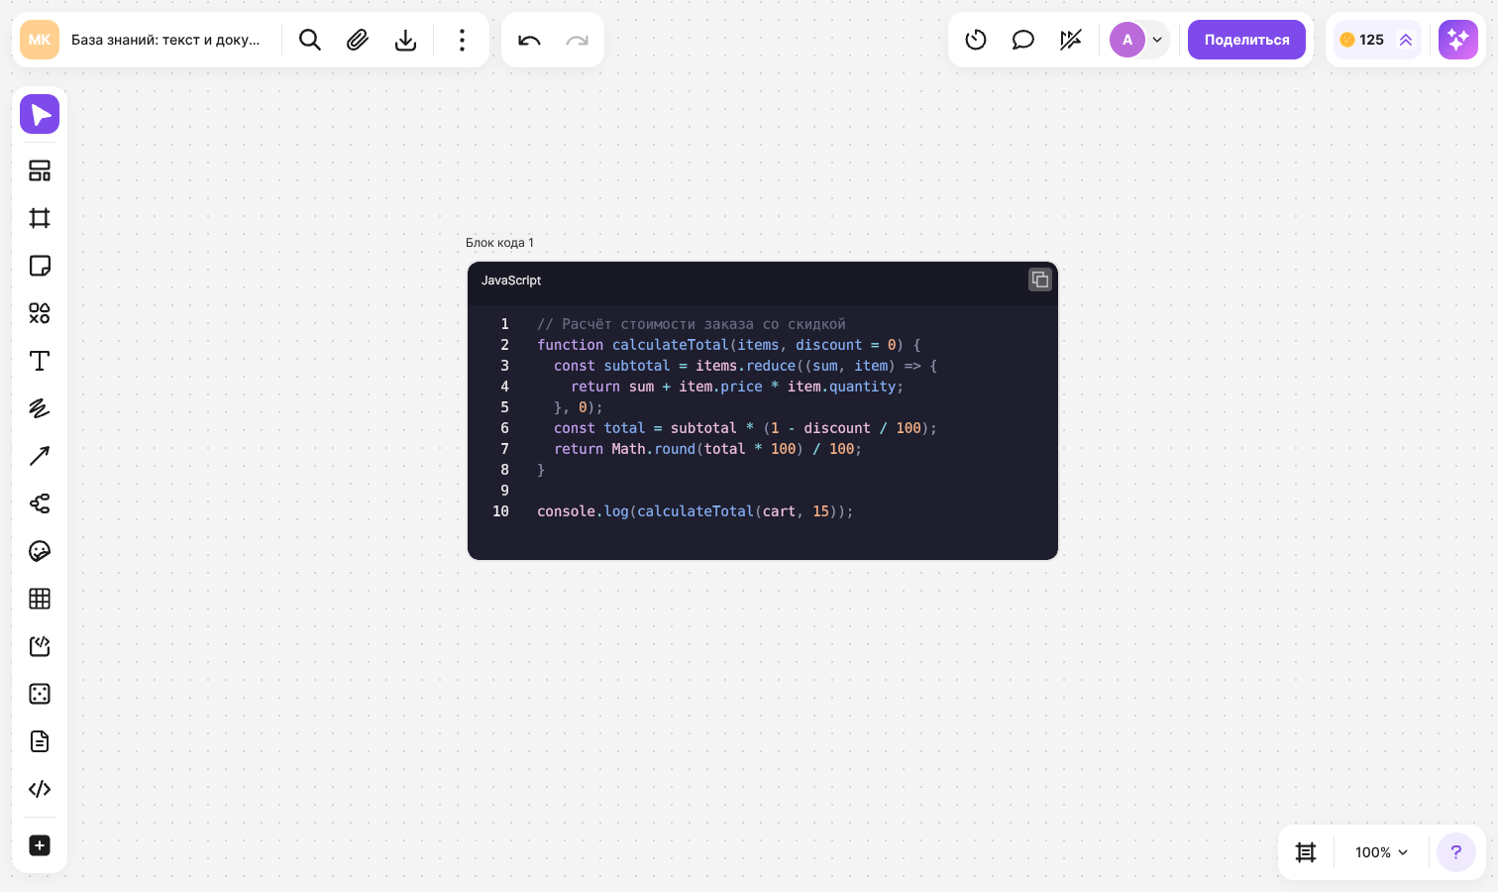Click the Поделиться button
The width and height of the screenshot is (1498, 892).
tap(1246, 40)
